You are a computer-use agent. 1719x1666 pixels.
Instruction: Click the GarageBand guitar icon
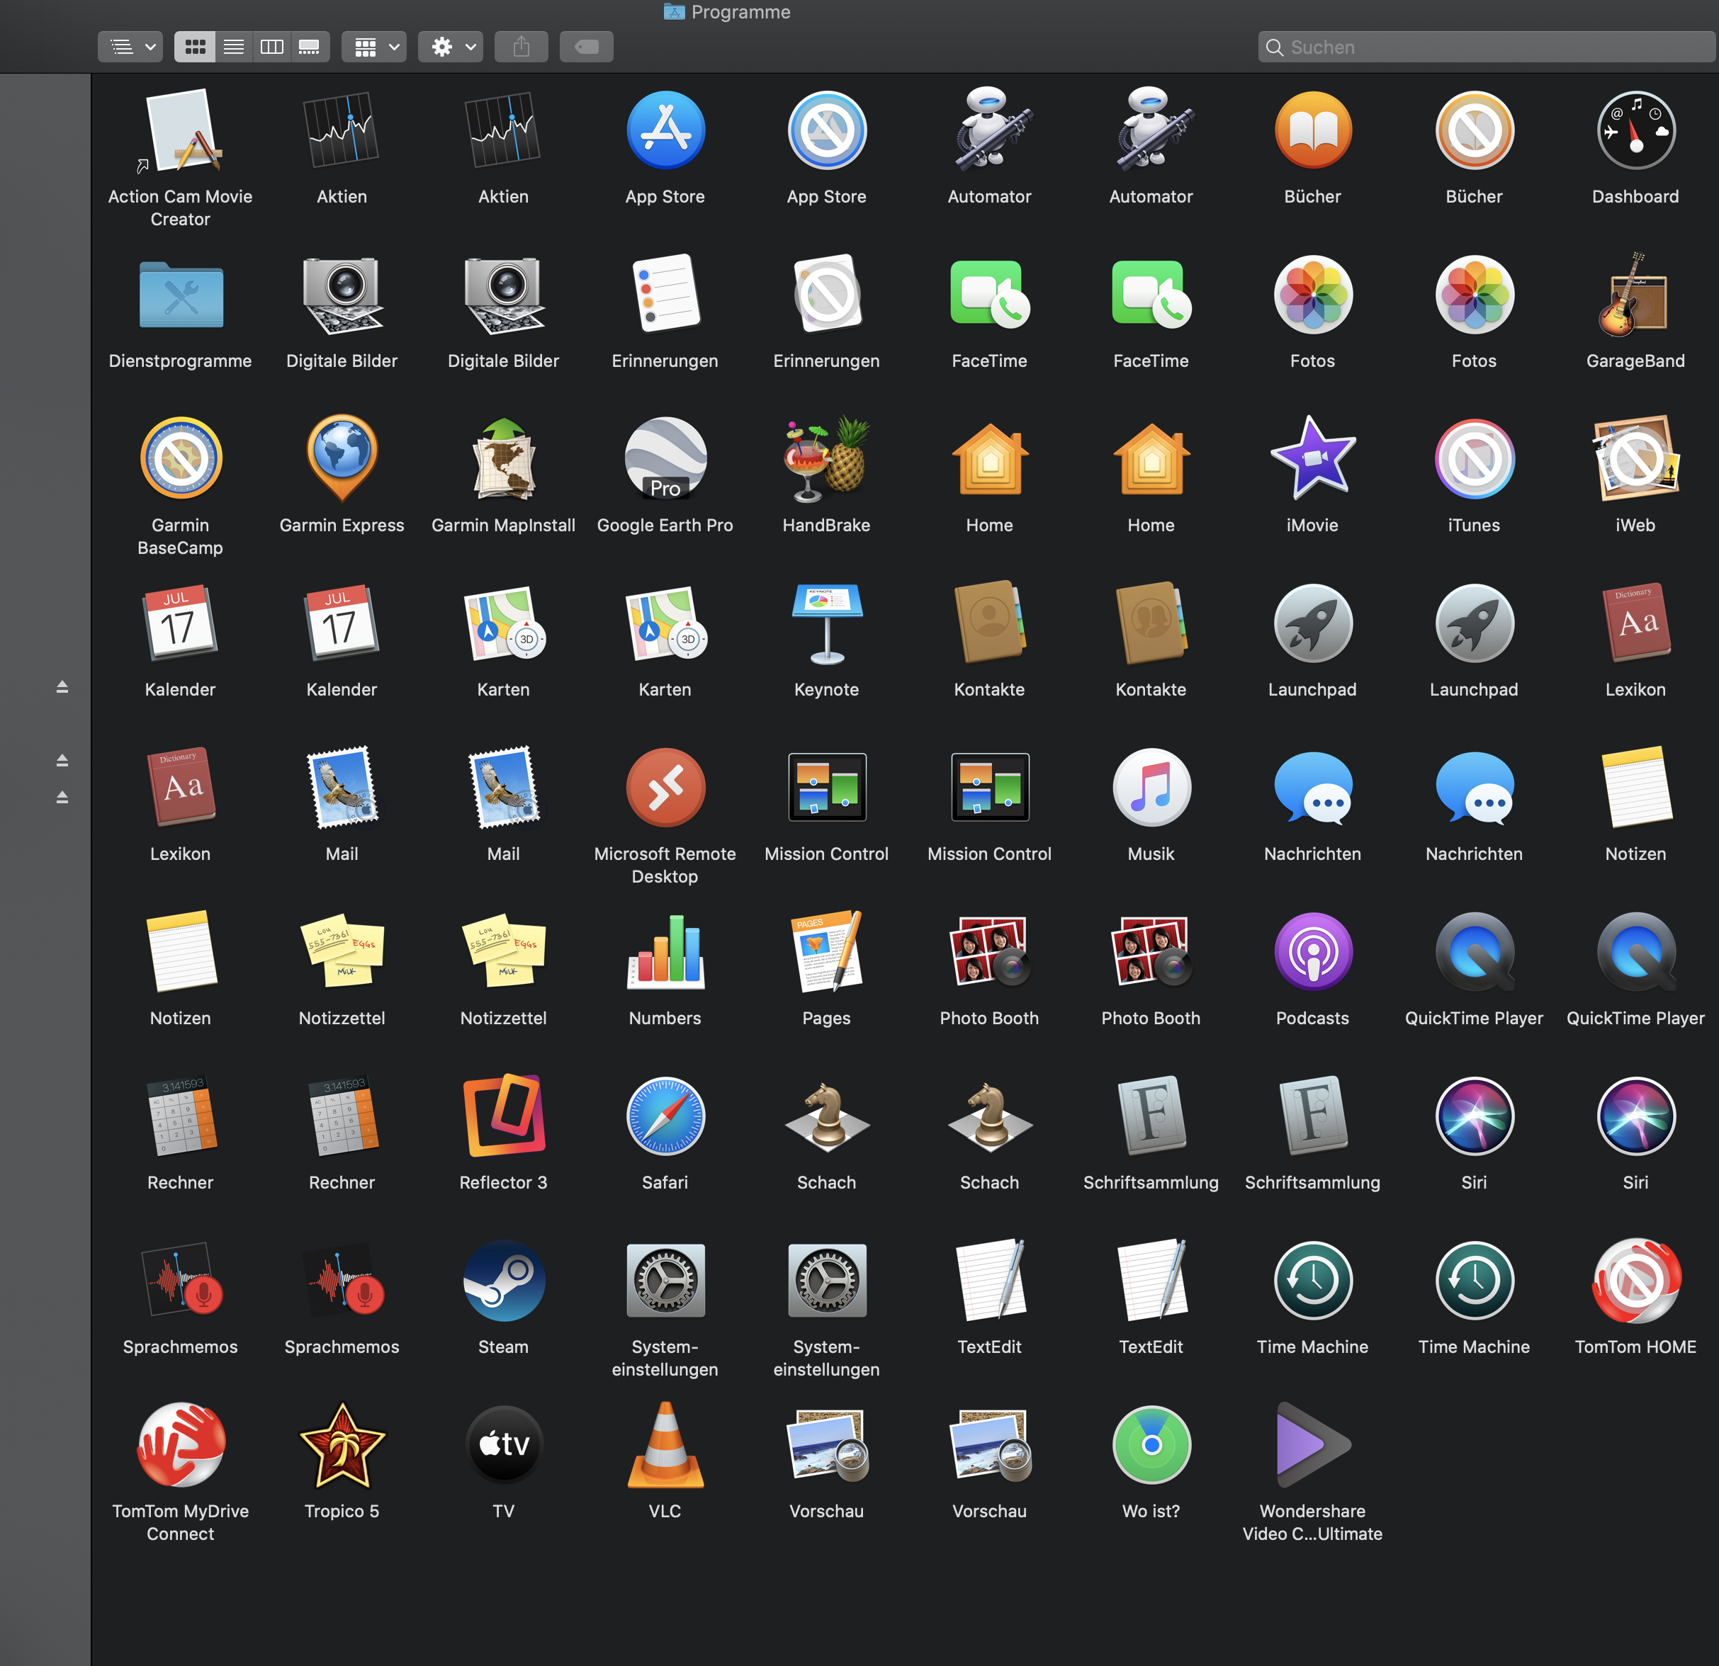1635,295
